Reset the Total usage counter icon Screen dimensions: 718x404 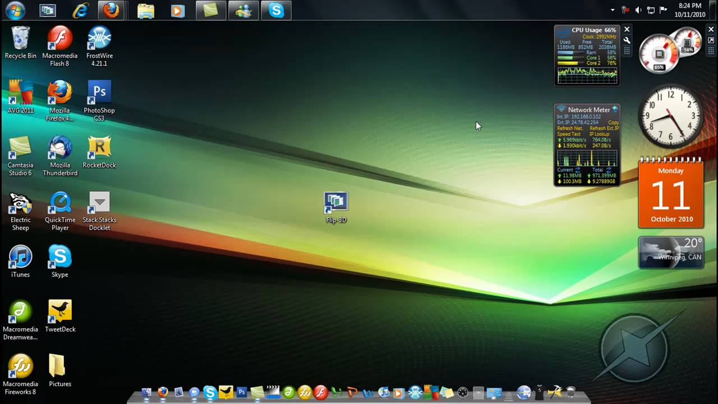(x=609, y=169)
